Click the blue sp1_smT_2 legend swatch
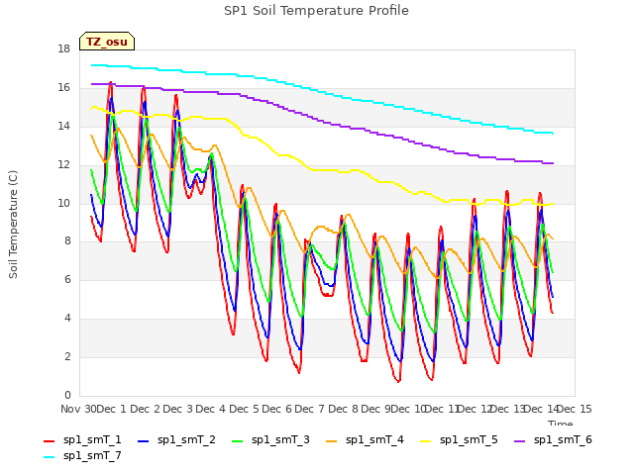The height and width of the screenshot is (475, 634). pyautogui.click(x=143, y=441)
